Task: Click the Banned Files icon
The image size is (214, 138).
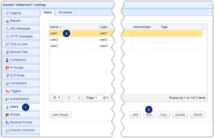Action: click(x=7, y=52)
